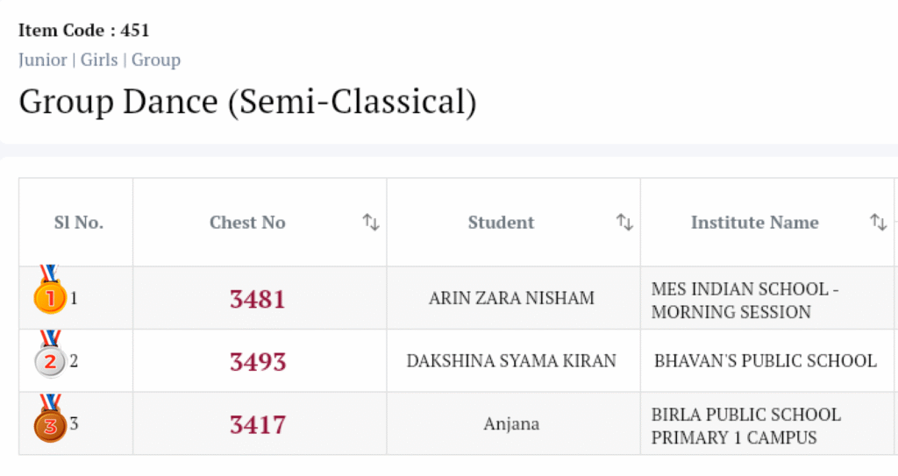Click the Group Dance (Semi-Classical) heading
This screenshot has width=898, height=476.
pyautogui.click(x=247, y=103)
